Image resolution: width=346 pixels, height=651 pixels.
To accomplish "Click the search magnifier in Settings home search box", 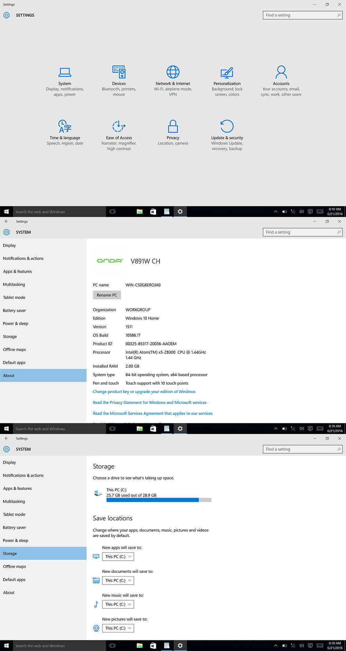I will 339,15.
